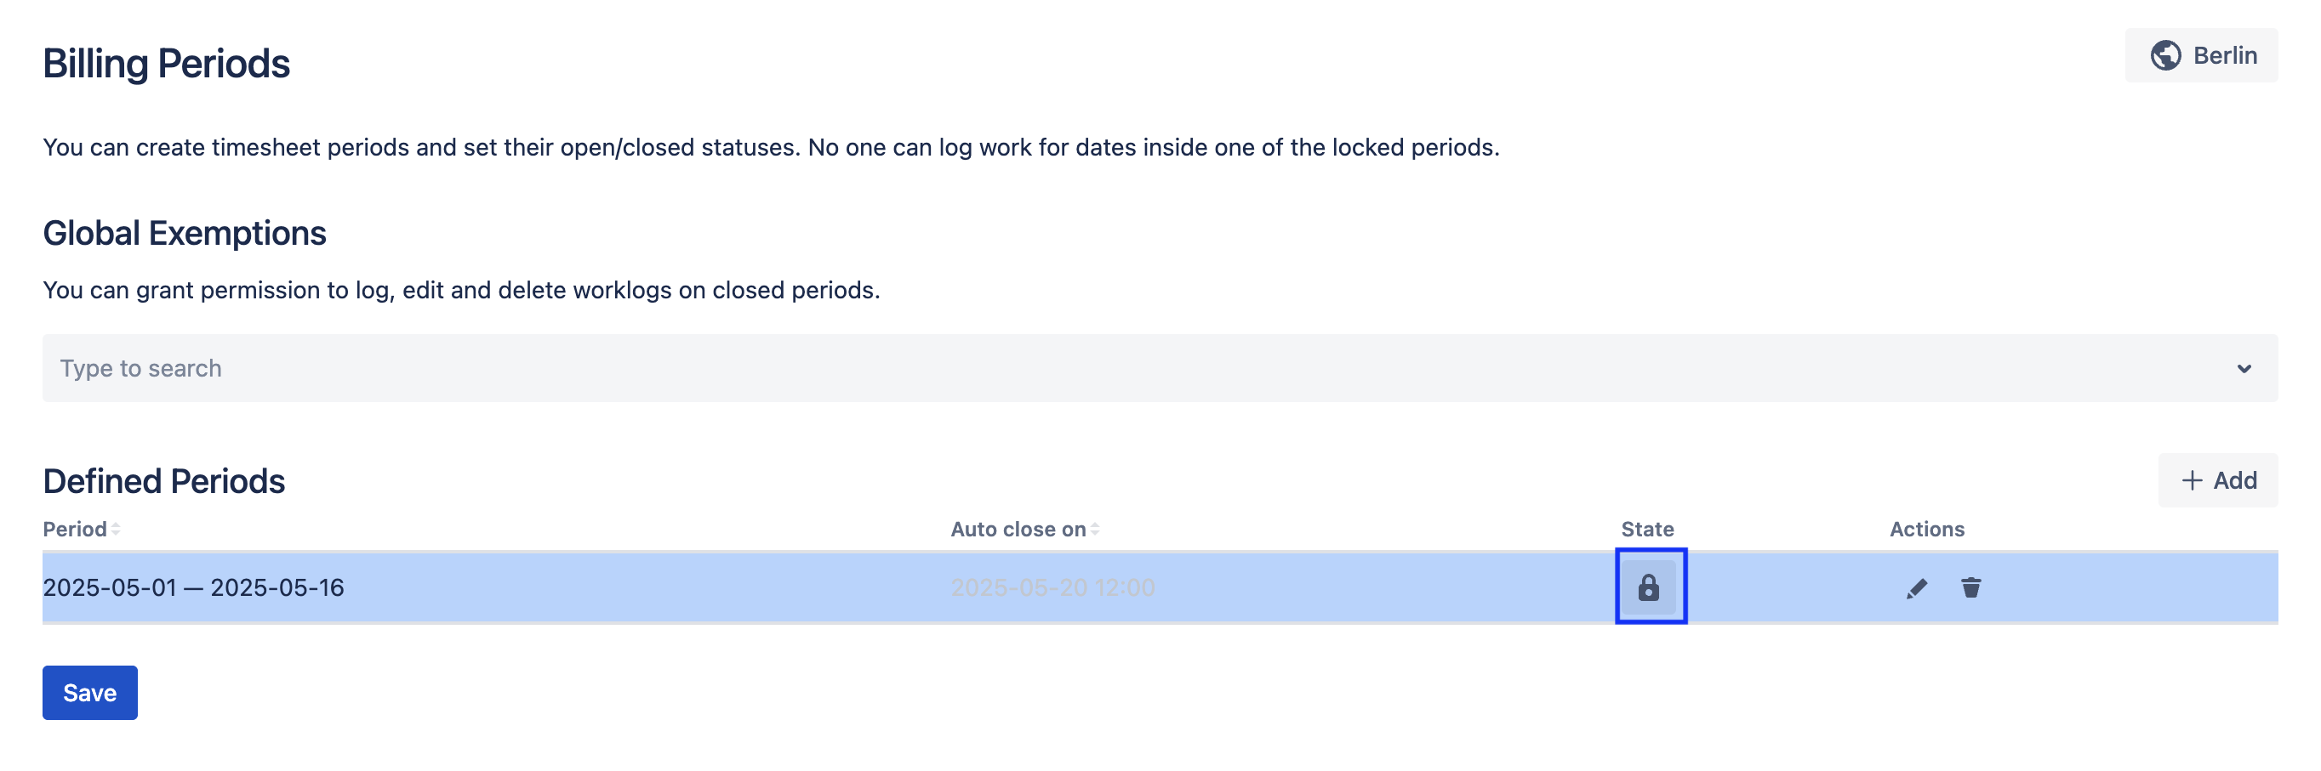Click the plus icon on the Add button

[x=2192, y=480]
